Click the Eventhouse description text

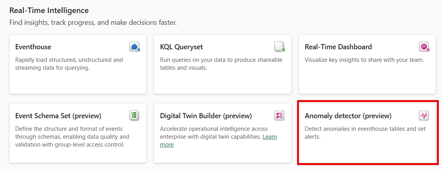tap(69, 64)
